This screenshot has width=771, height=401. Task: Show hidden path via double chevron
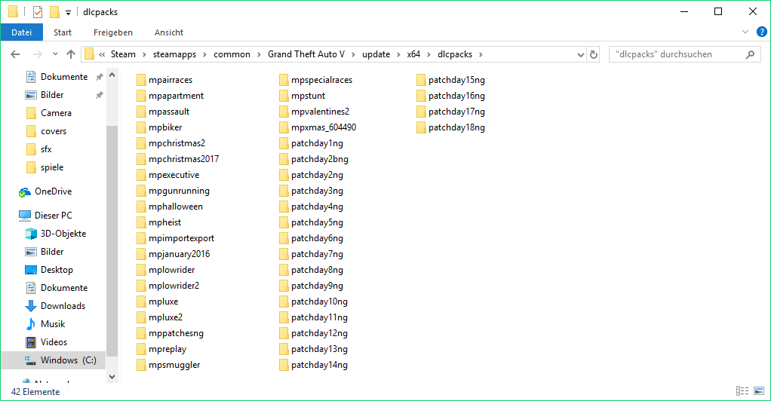coord(102,54)
